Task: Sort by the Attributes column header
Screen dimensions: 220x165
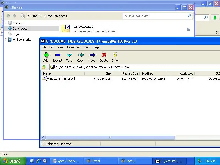Action: [181, 73]
